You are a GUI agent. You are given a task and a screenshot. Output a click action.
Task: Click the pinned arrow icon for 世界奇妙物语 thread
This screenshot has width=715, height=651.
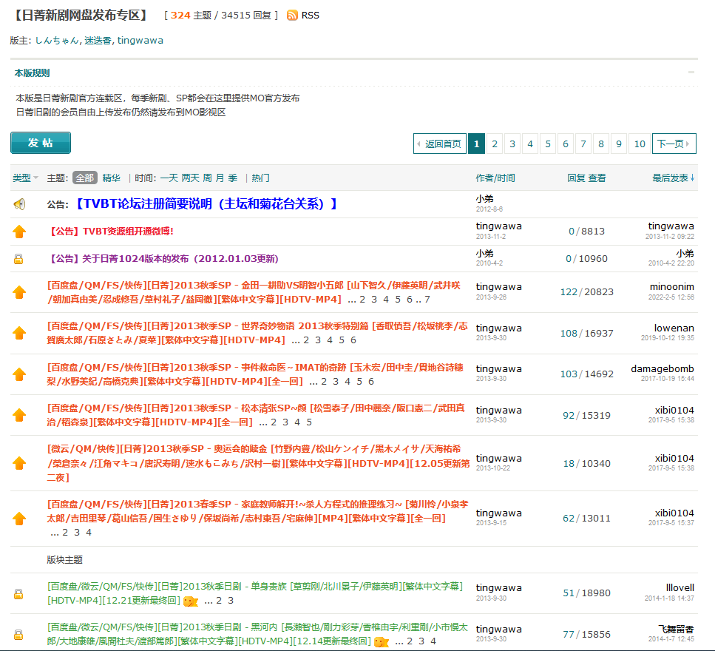click(19, 333)
